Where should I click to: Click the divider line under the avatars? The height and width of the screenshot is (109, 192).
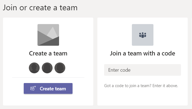coord(48,77)
